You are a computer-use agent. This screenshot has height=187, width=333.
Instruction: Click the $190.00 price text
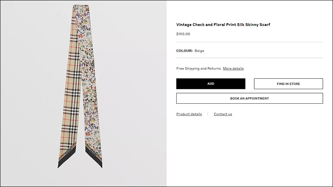click(x=183, y=34)
